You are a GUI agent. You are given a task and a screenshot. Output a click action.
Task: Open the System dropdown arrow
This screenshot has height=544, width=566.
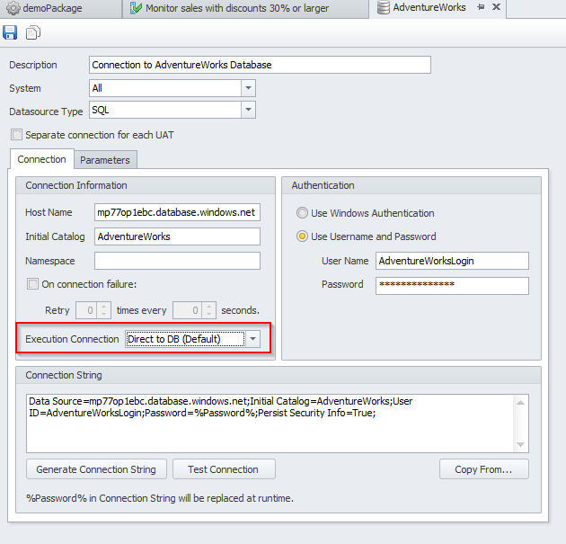[x=248, y=88]
